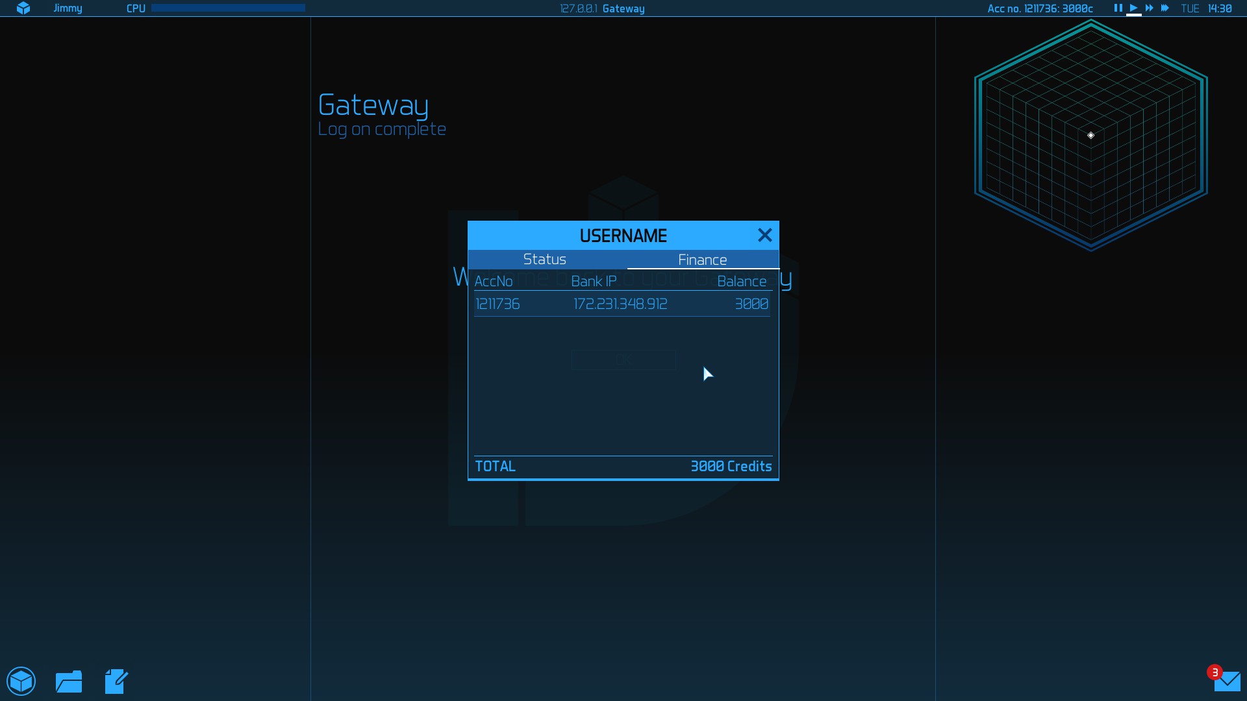Click the CPU usage bar

coord(228,8)
